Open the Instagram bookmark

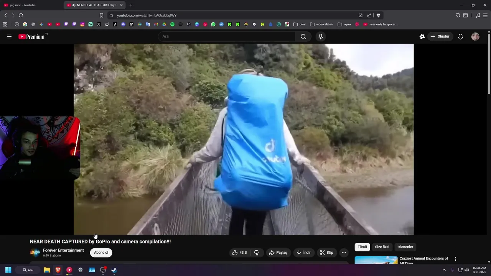(x=82, y=24)
